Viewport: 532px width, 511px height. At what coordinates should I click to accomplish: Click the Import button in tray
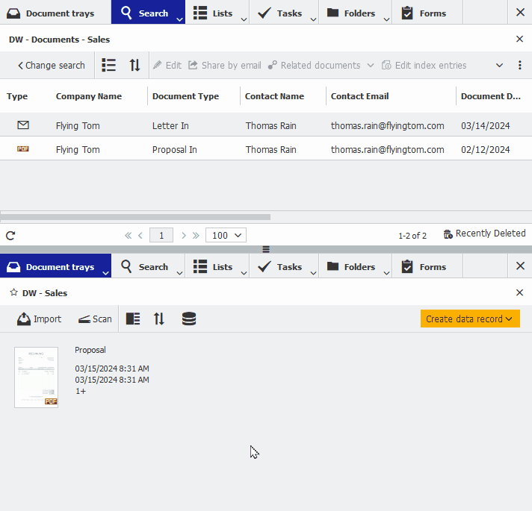click(40, 319)
